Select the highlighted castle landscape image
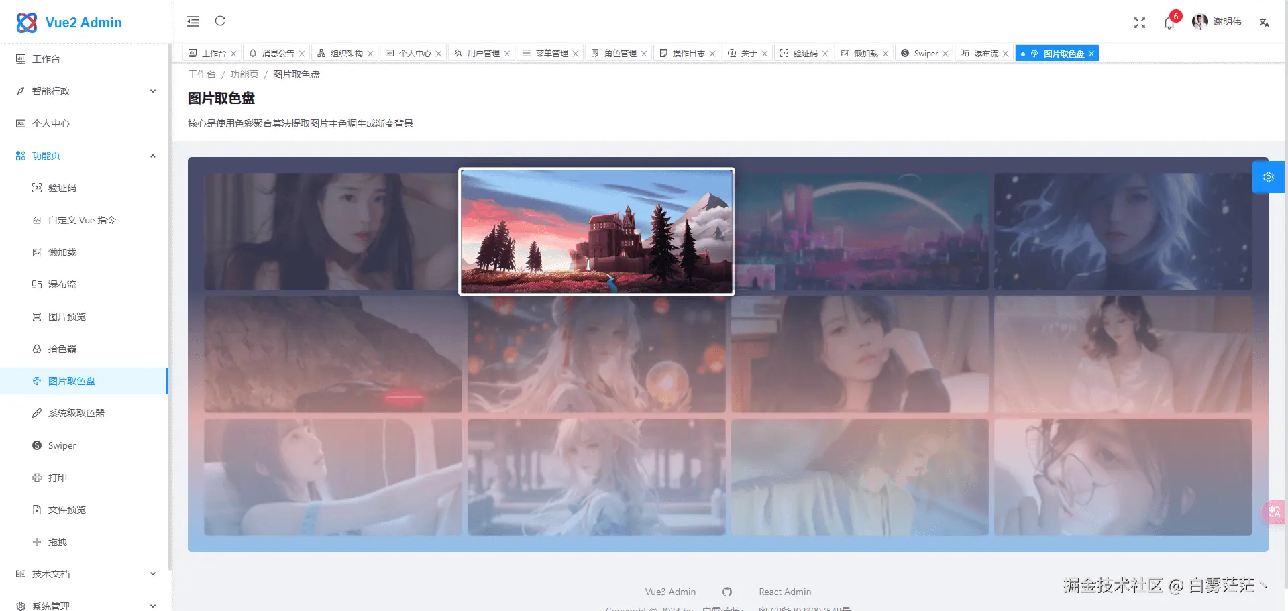Viewport: 1288px width, 611px height. click(596, 231)
